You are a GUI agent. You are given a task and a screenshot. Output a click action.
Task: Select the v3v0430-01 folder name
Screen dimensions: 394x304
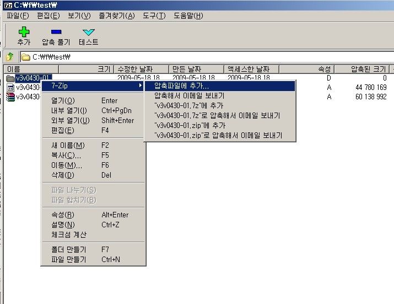click(x=34, y=78)
